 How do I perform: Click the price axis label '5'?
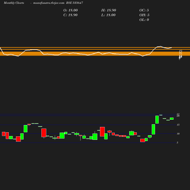(177, 142)
